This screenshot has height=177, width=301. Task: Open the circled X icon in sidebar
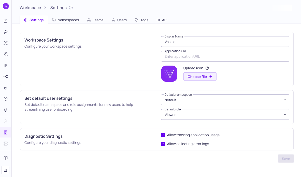click(6, 99)
